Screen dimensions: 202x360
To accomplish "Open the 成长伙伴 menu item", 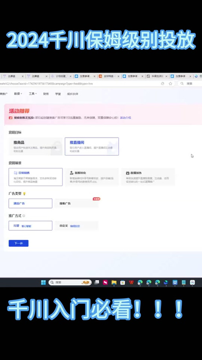I will tap(72, 94).
